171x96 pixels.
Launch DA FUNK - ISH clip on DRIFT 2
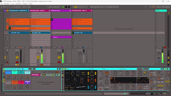31,33
